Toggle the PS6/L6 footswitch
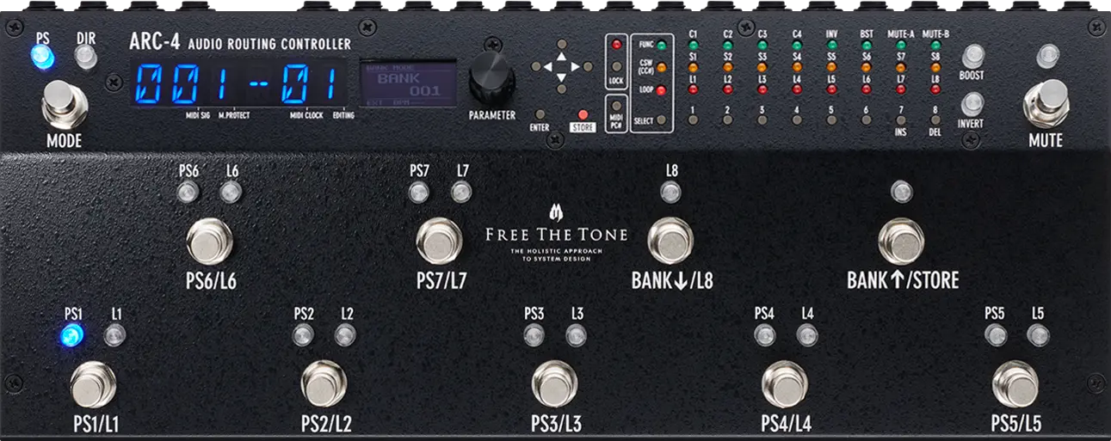 coord(210,242)
